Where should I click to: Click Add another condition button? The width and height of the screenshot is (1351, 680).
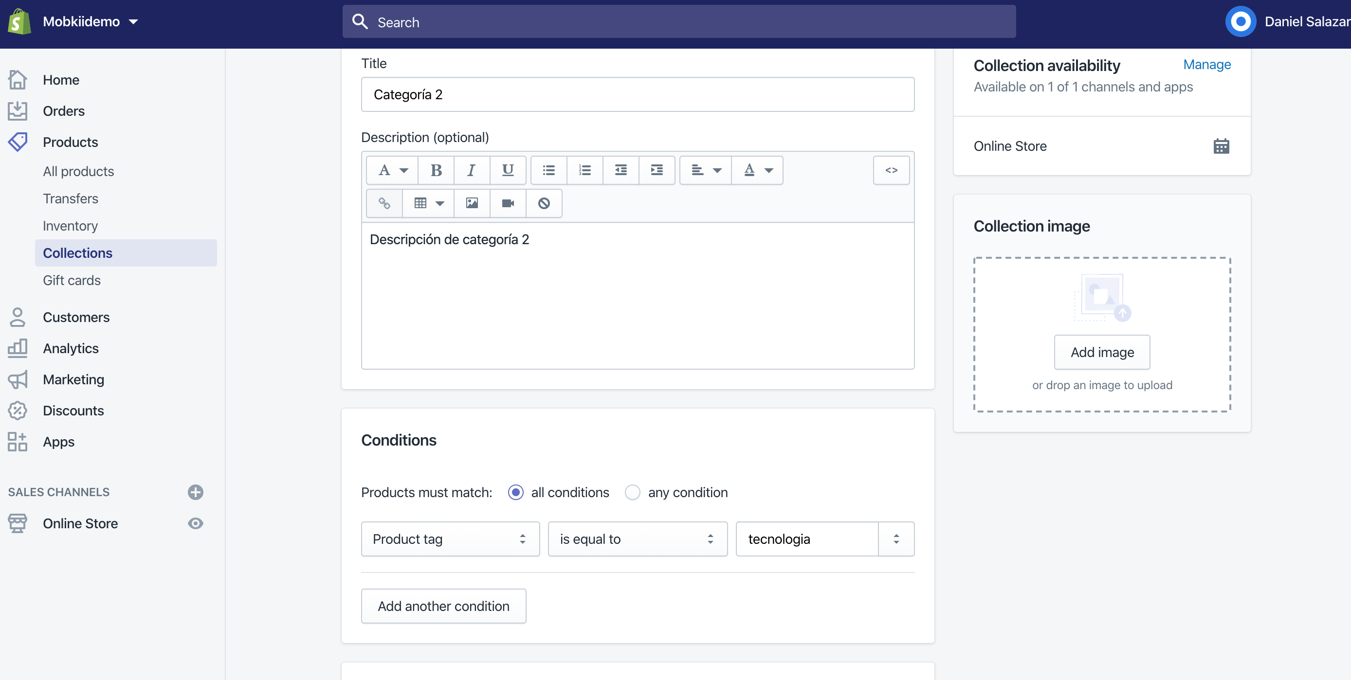click(x=444, y=606)
